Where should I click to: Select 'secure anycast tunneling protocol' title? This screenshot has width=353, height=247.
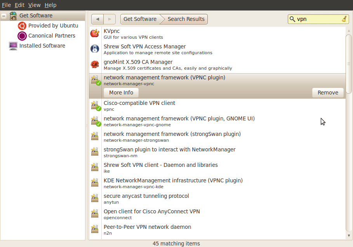(146, 196)
